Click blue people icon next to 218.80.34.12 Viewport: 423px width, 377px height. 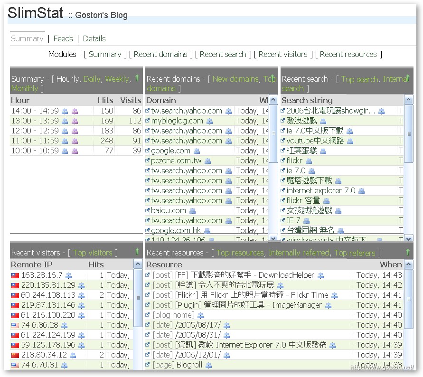[x=73, y=356]
